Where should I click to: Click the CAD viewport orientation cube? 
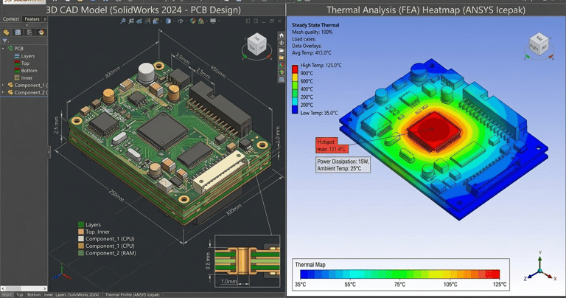[x=256, y=44]
